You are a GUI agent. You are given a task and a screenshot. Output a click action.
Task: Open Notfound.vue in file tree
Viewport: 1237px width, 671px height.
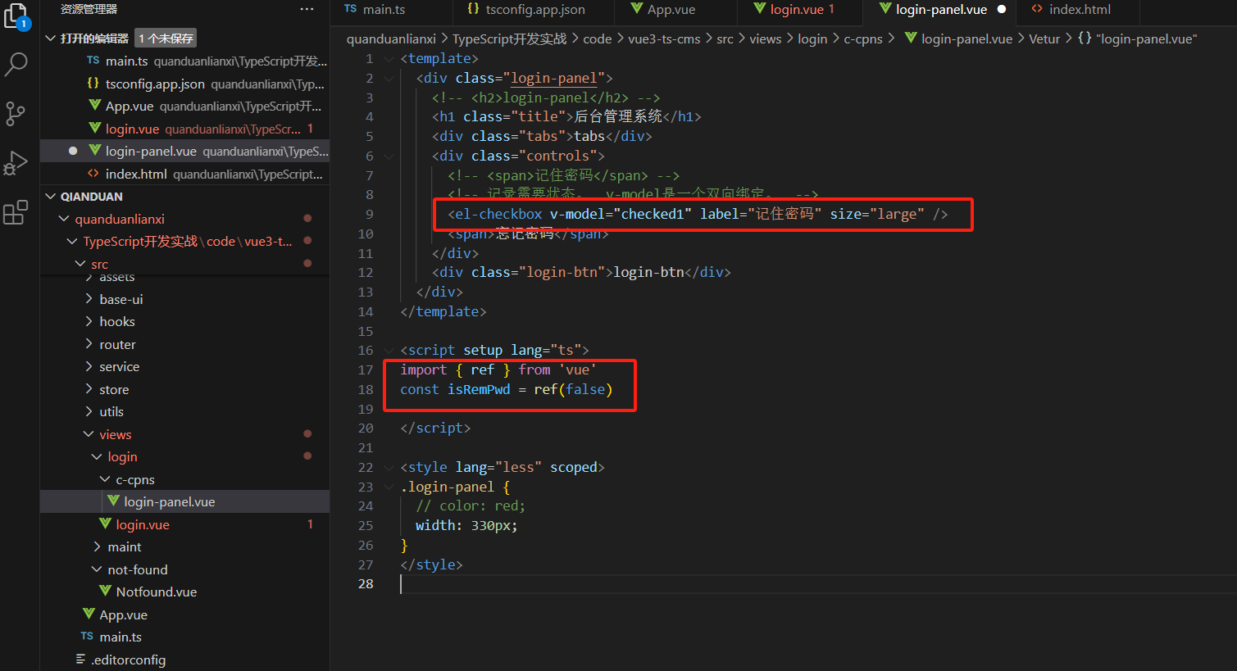tap(184, 592)
